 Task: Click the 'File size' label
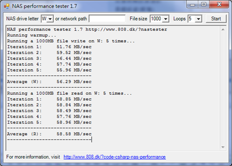tap(138, 19)
